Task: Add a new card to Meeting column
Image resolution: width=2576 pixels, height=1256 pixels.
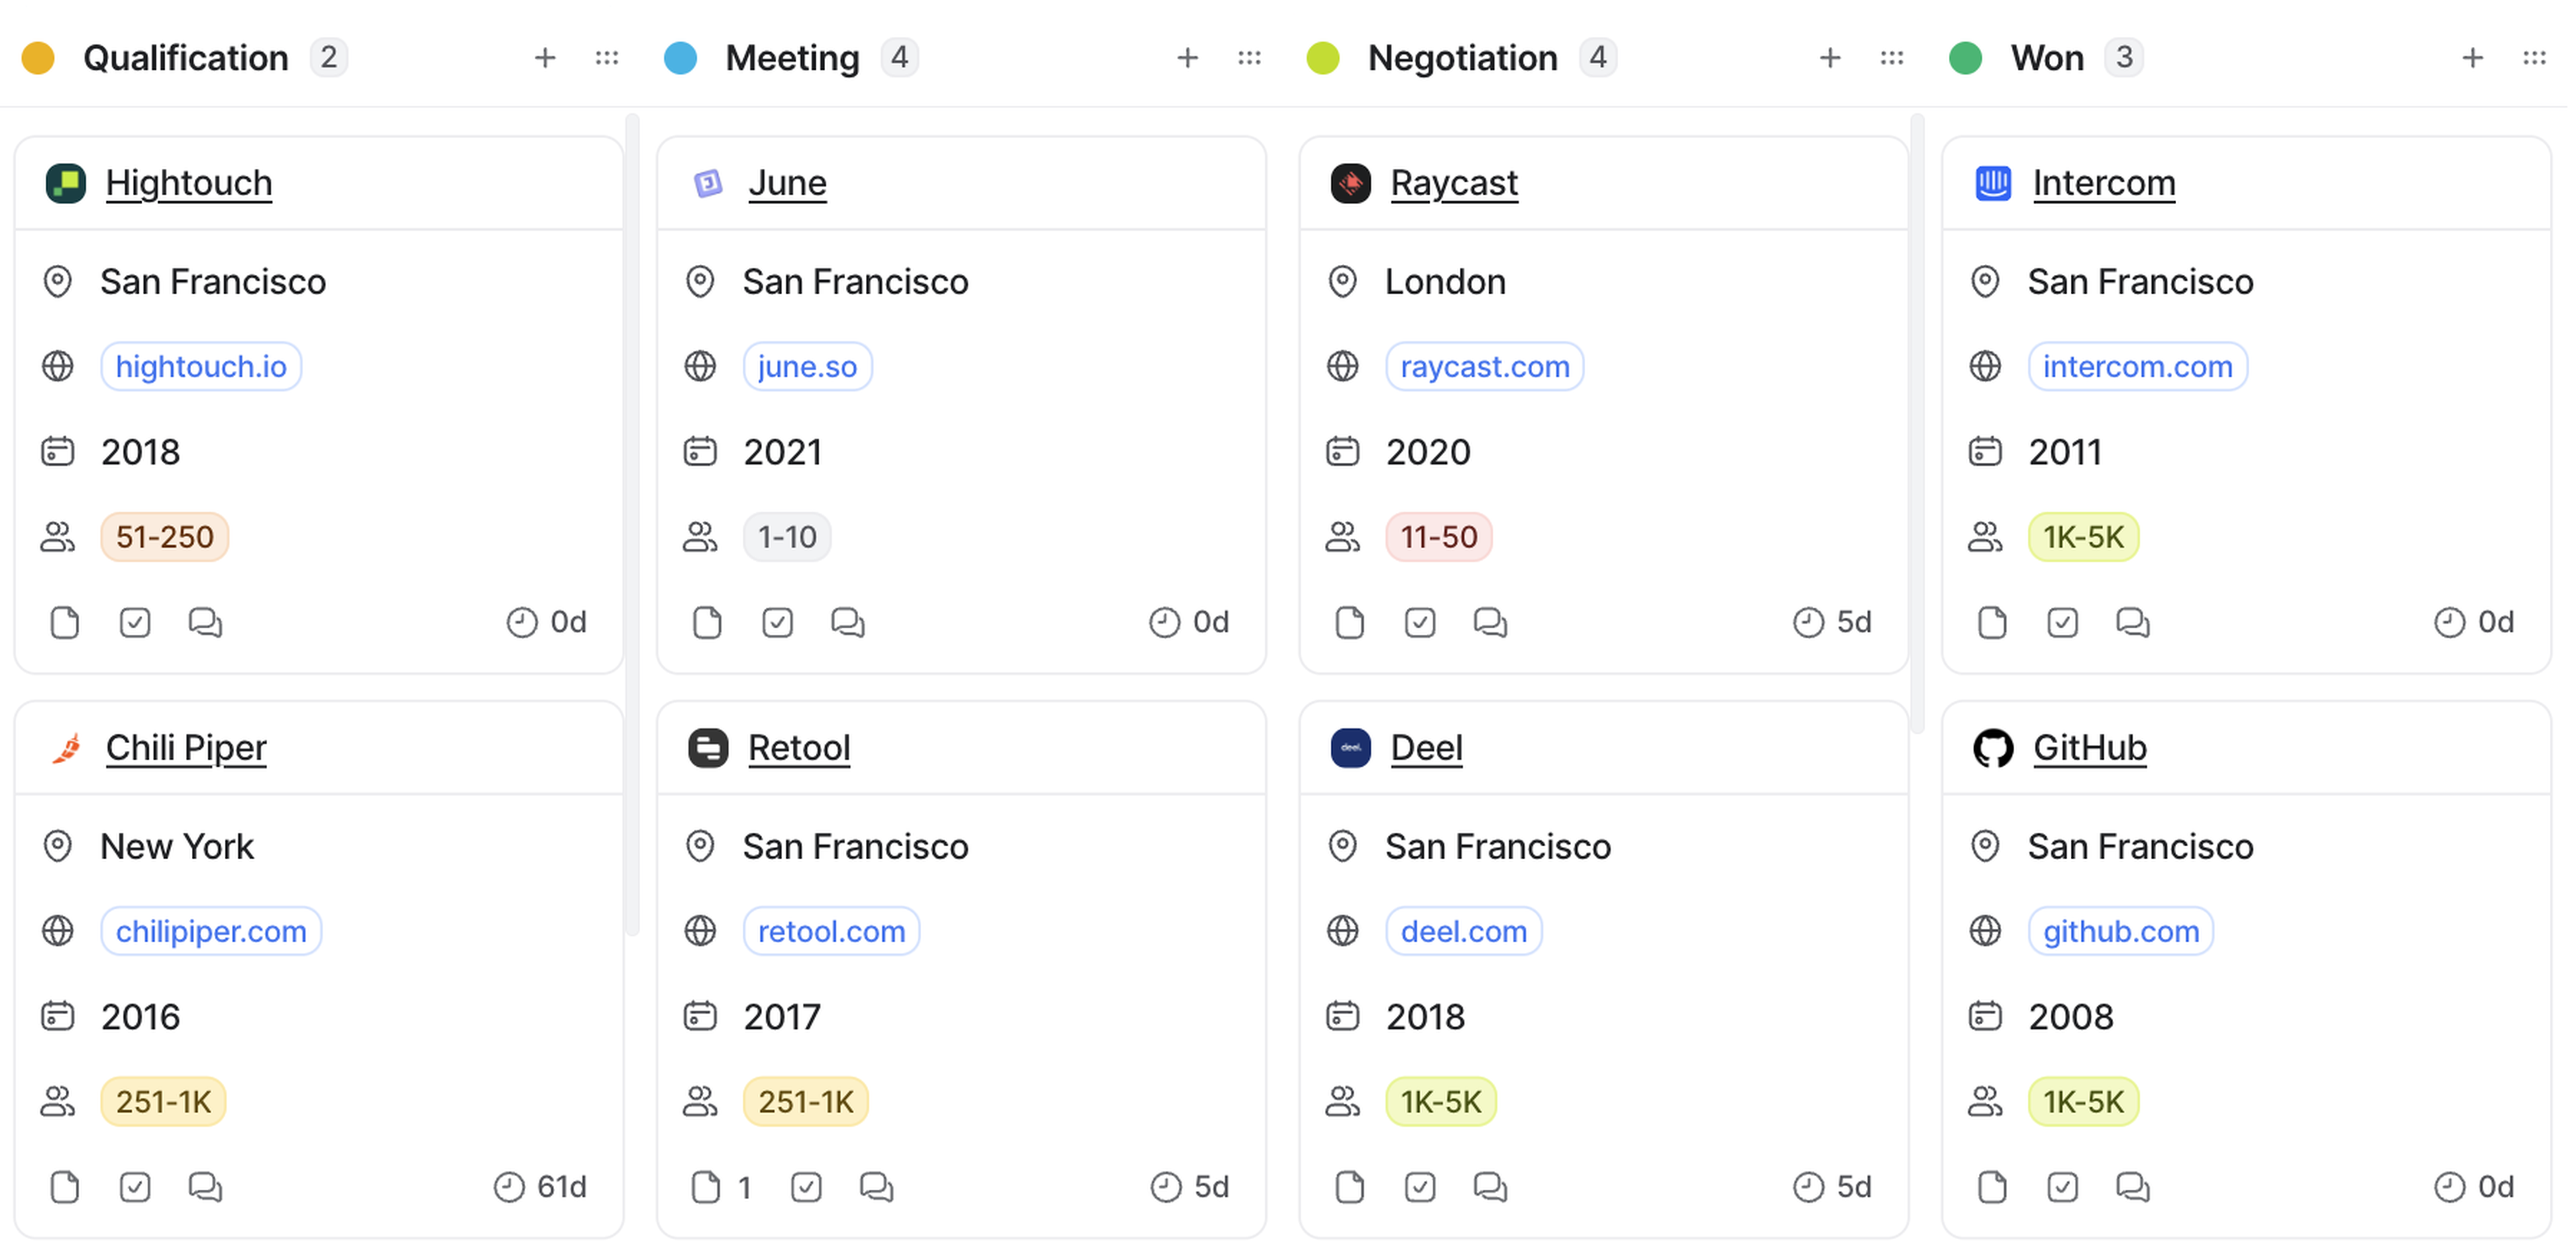Action: click(x=1187, y=58)
